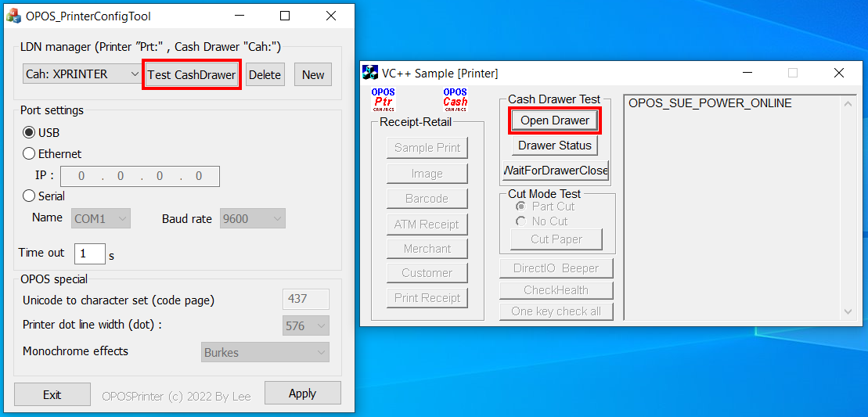The width and height of the screenshot is (868, 417).
Task: Delete the selected LDN entry
Action: pos(265,75)
